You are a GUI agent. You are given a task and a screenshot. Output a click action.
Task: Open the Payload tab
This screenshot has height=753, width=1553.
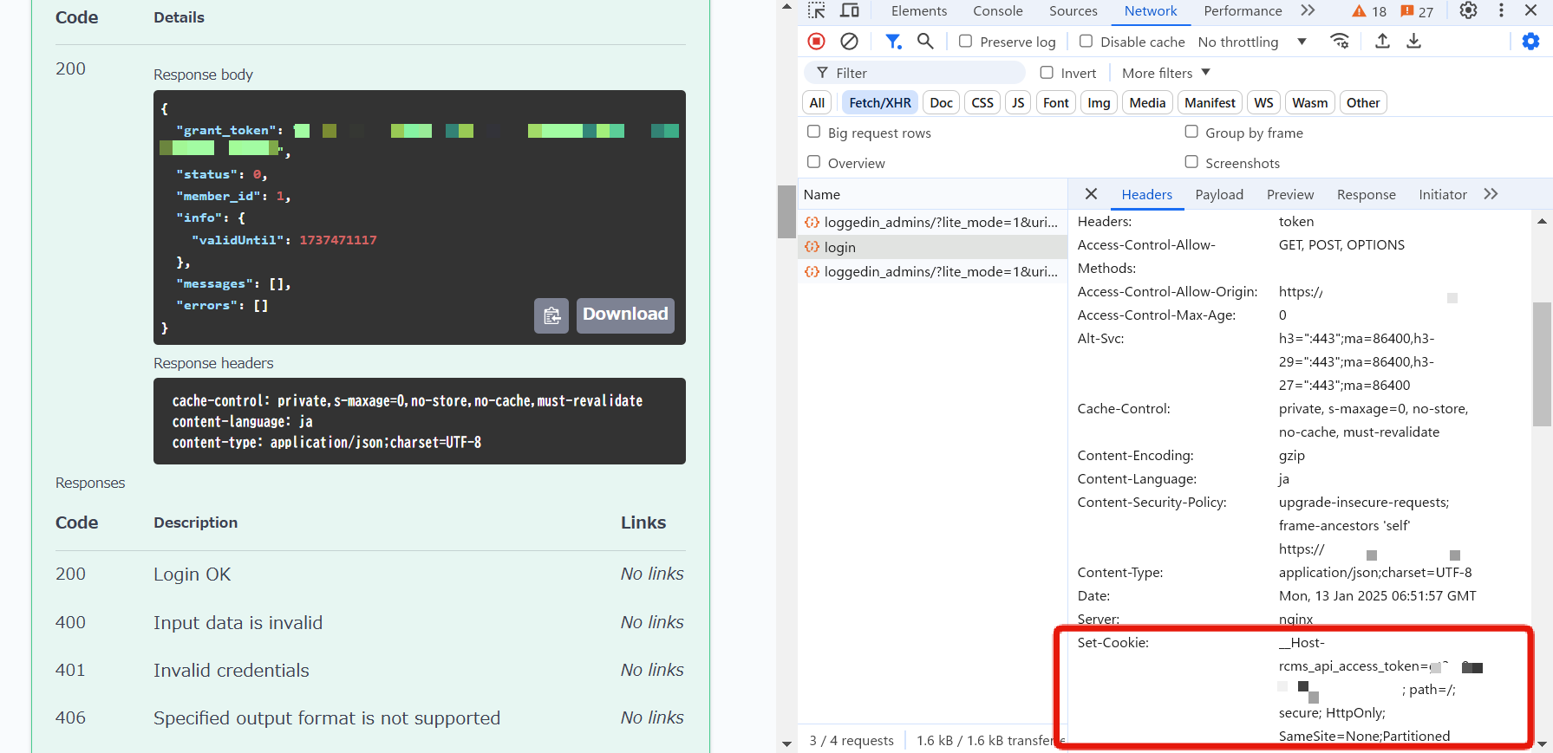coord(1218,194)
